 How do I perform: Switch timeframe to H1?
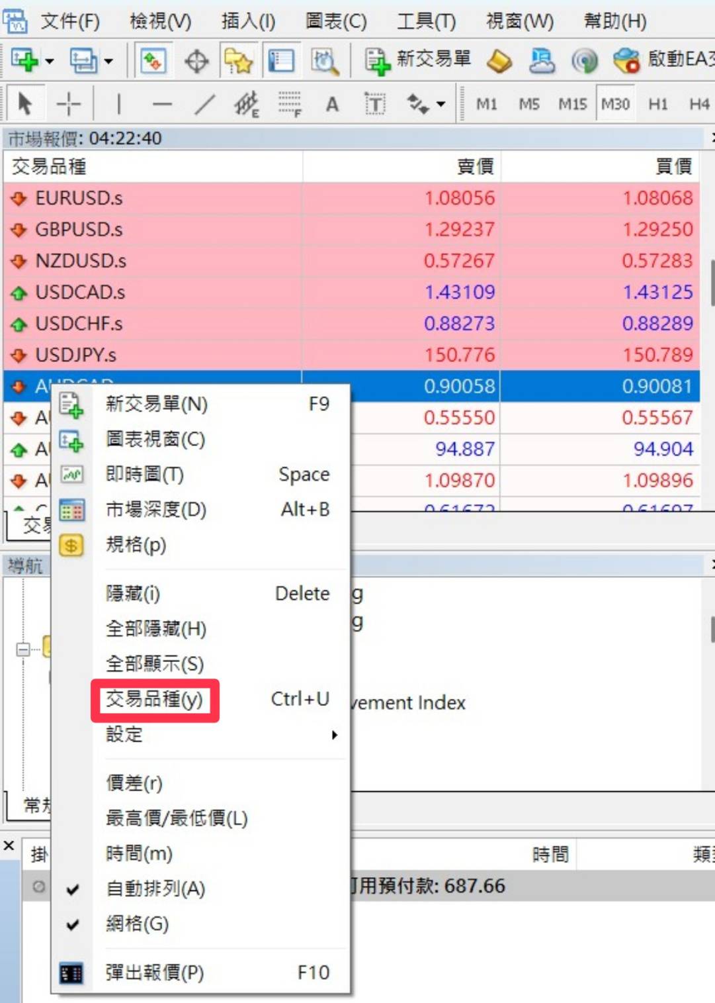point(657,104)
